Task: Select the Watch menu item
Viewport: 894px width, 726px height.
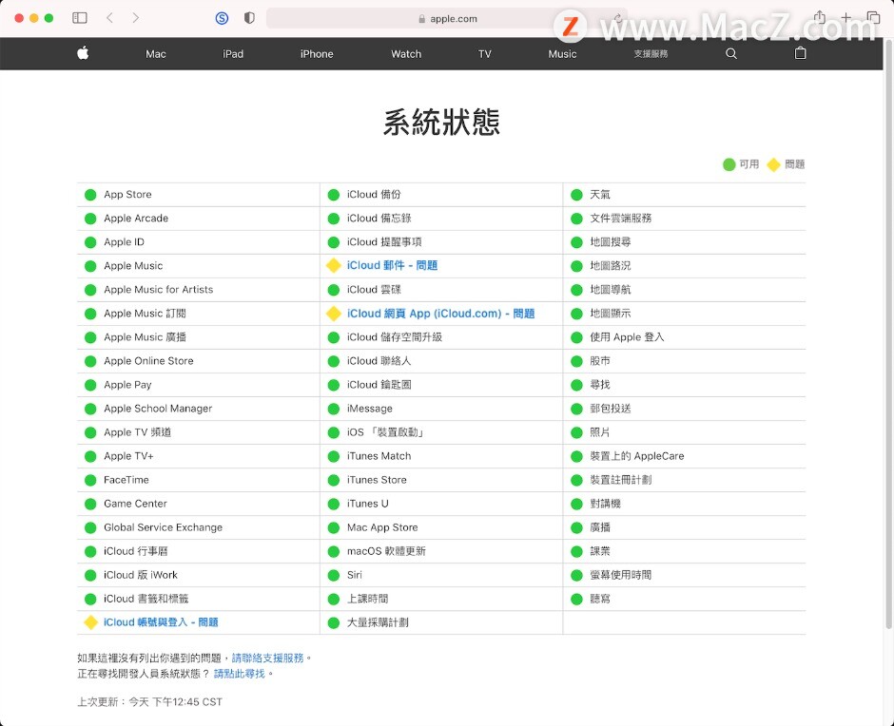Action: [405, 54]
